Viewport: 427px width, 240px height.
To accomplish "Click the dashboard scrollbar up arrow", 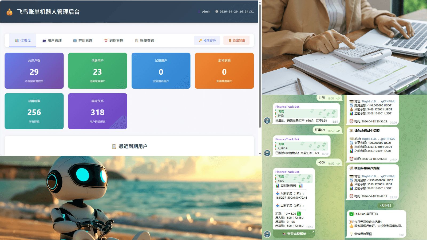I will (260, 2).
